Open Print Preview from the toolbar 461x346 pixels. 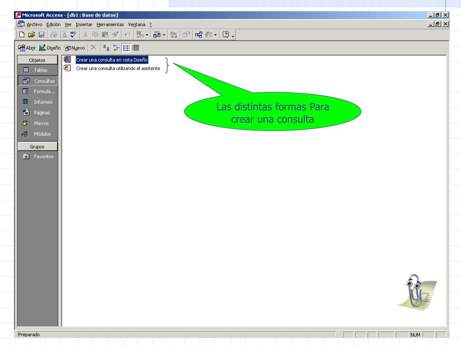point(63,35)
